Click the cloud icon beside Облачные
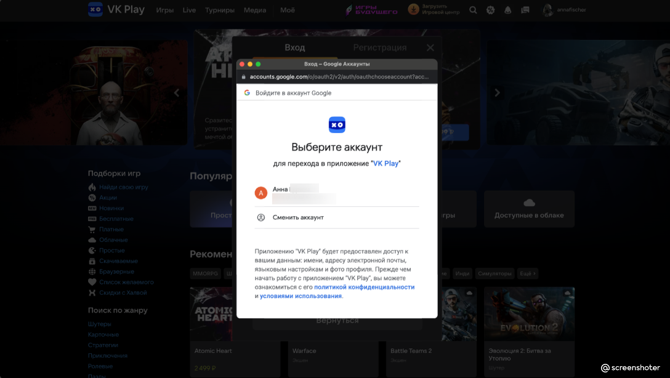 coord(92,240)
